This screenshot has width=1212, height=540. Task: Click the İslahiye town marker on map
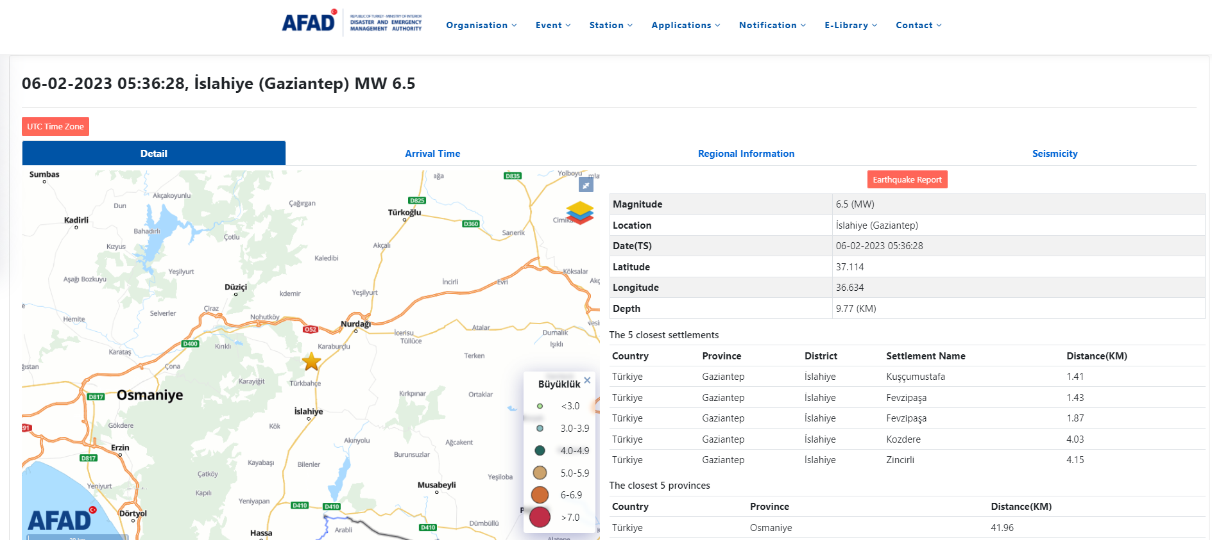pos(309,419)
